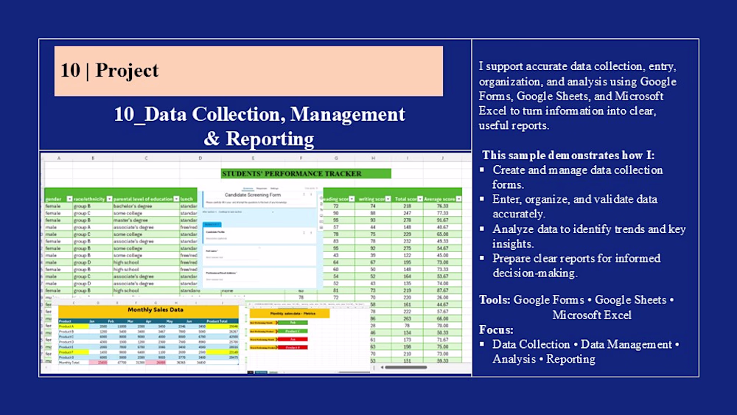
Task: Select column C header in the student tracker
Action: [x=146, y=158]
